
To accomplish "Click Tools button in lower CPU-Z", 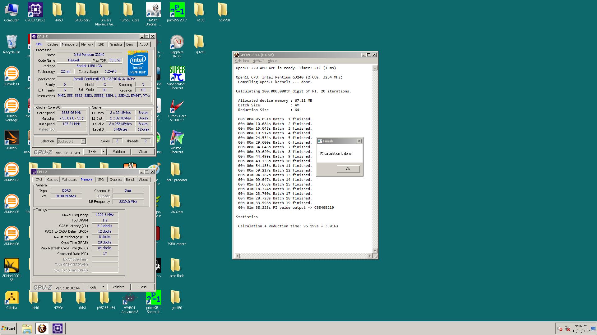I will pos(92,287).
